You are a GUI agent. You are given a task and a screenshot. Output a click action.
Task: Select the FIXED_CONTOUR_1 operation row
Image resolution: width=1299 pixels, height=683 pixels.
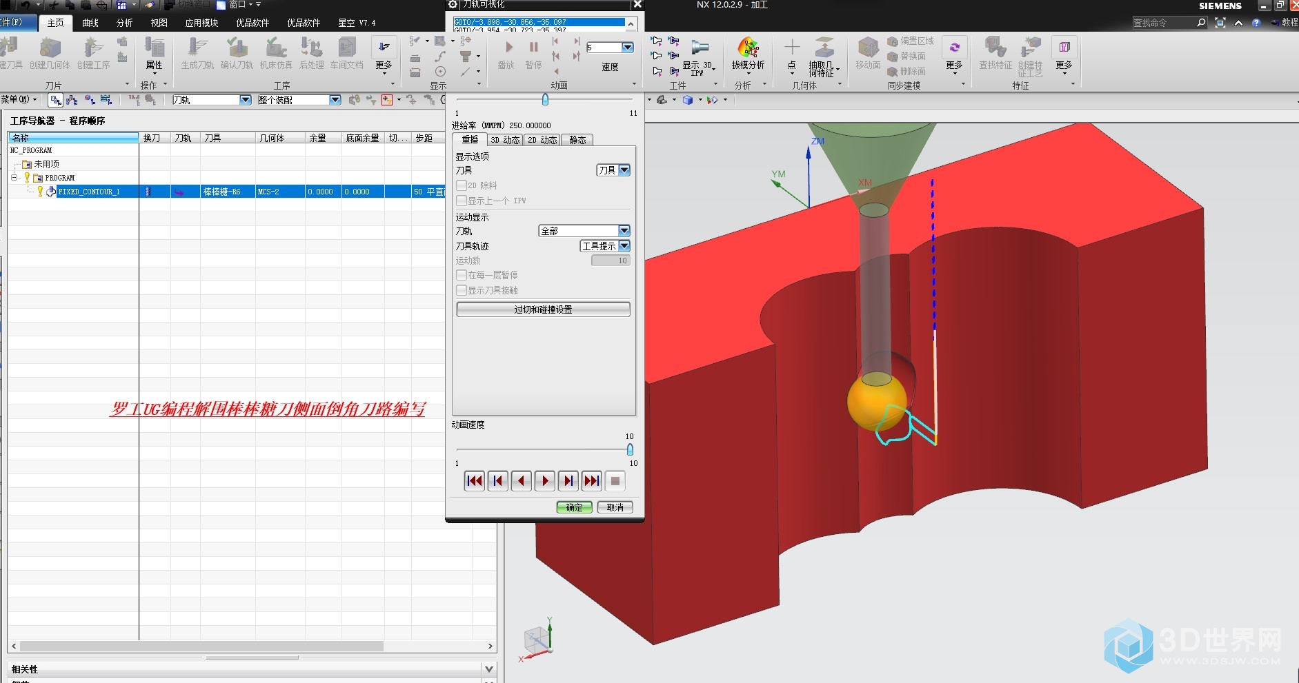(x=226, y=192)
